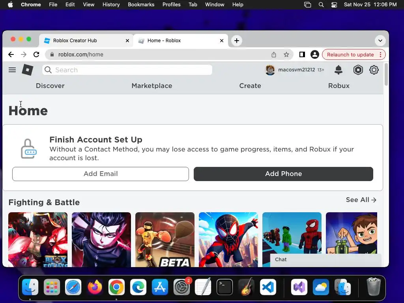
Task: Launch Firefox from the dock
Action: point(95,287)
